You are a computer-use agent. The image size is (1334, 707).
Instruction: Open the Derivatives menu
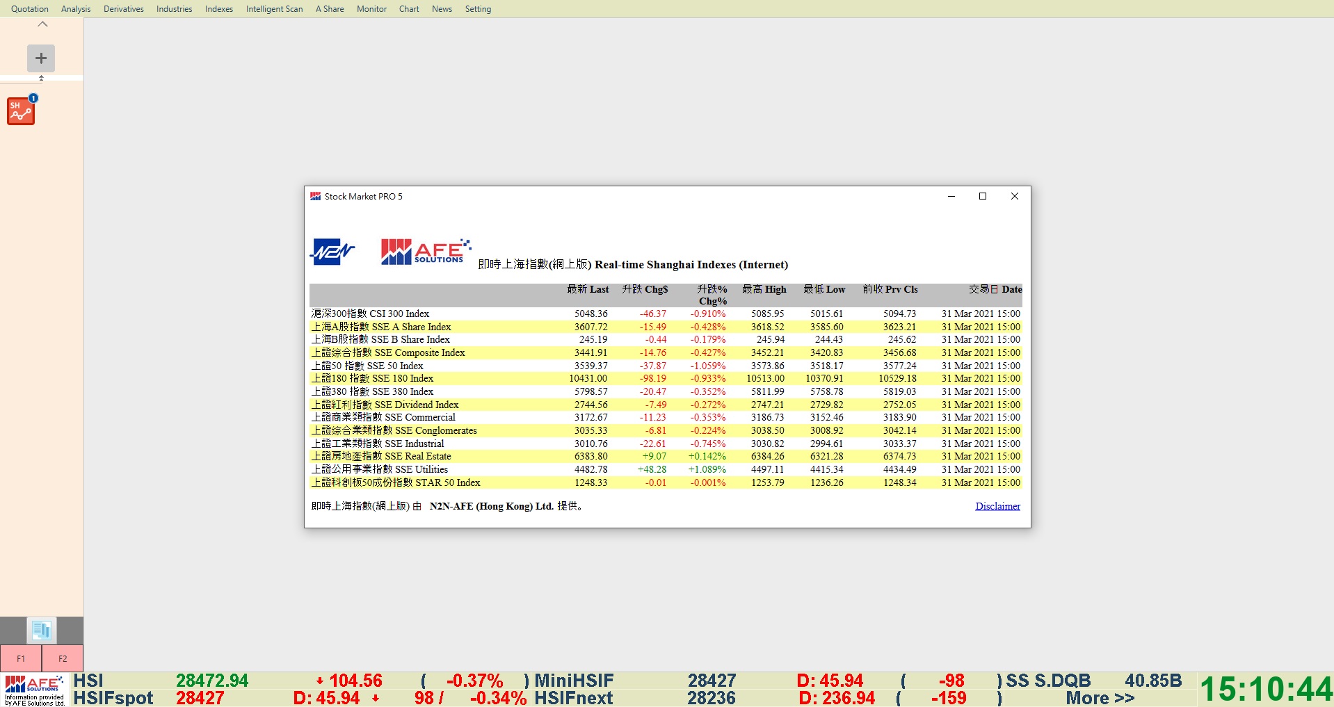coord(124,9)
